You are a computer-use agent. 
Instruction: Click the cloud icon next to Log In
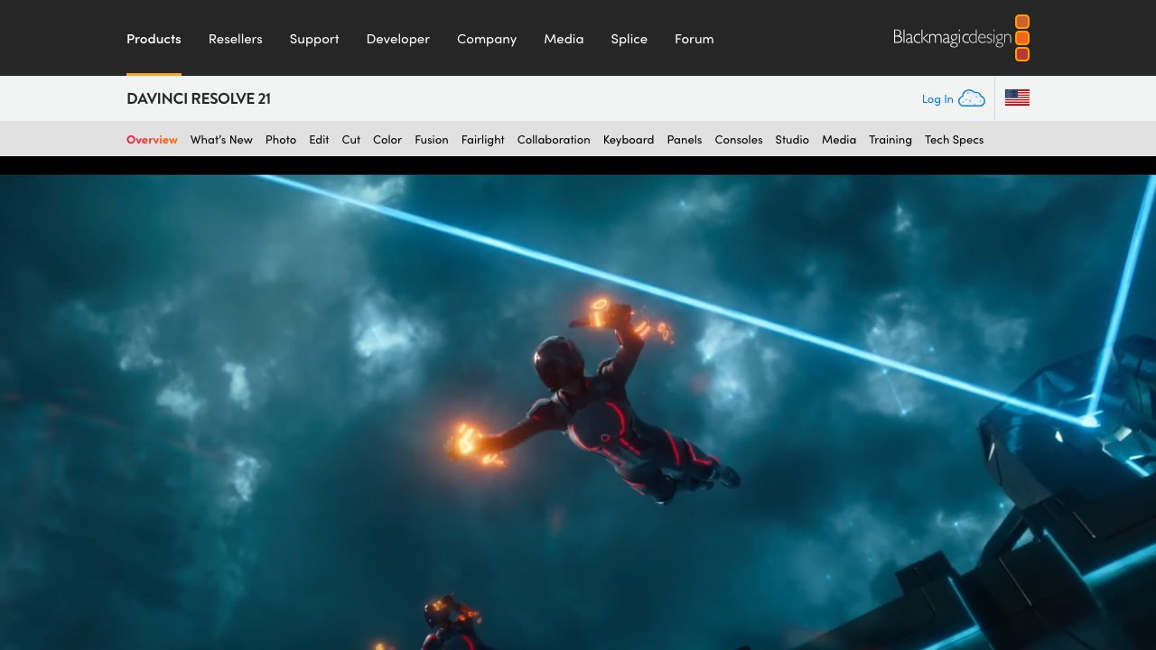(x=972, y=98)
